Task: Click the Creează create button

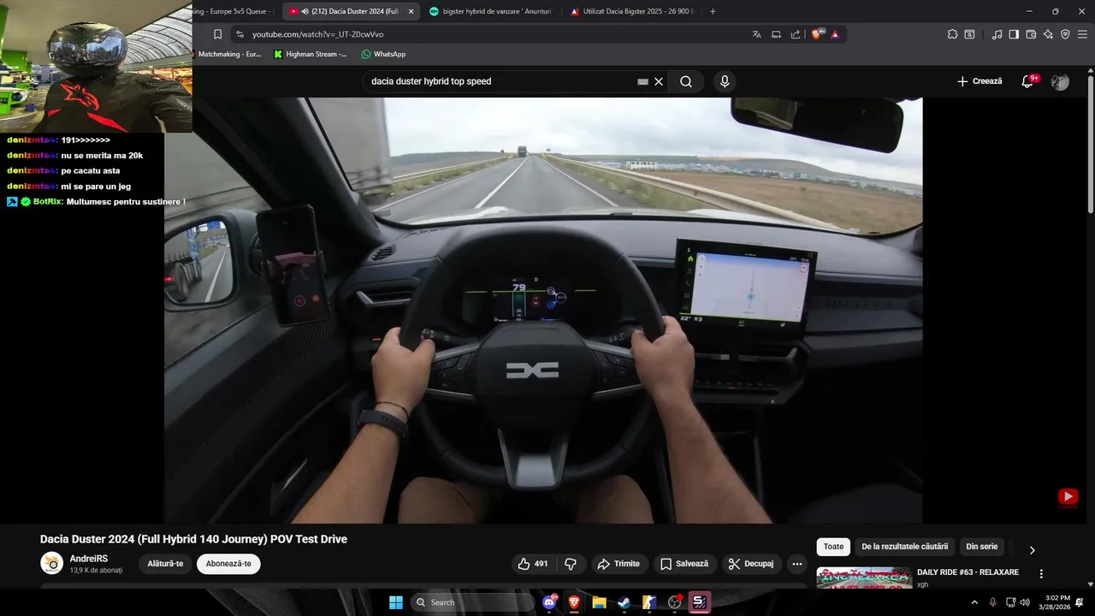Action: (x=980, y=81)
